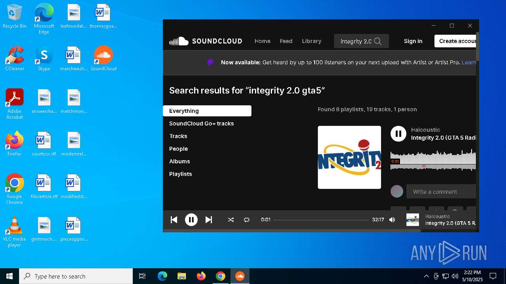Viewport: 506px width, 284px height.
Task: Select the SoundCloud Go+ tracks filter
Action: click(x=202, y=123)
